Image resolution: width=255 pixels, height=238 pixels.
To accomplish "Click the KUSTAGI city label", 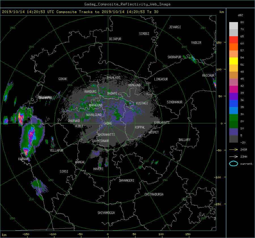I will coord(142,103).
